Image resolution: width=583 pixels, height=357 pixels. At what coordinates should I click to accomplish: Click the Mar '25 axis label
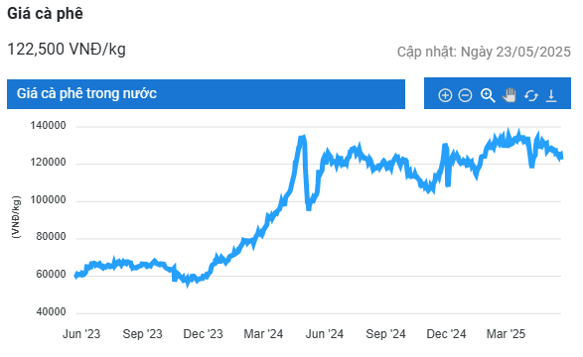(507, 334)
